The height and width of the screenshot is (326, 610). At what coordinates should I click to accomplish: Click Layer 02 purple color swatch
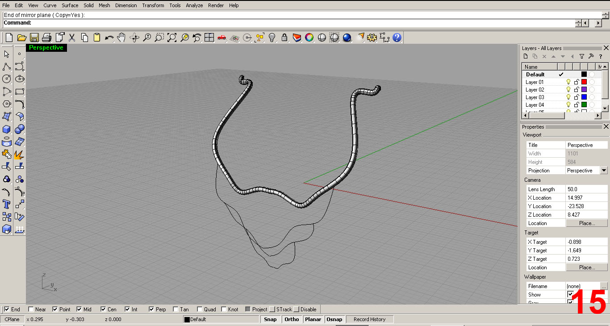point(584,90)
